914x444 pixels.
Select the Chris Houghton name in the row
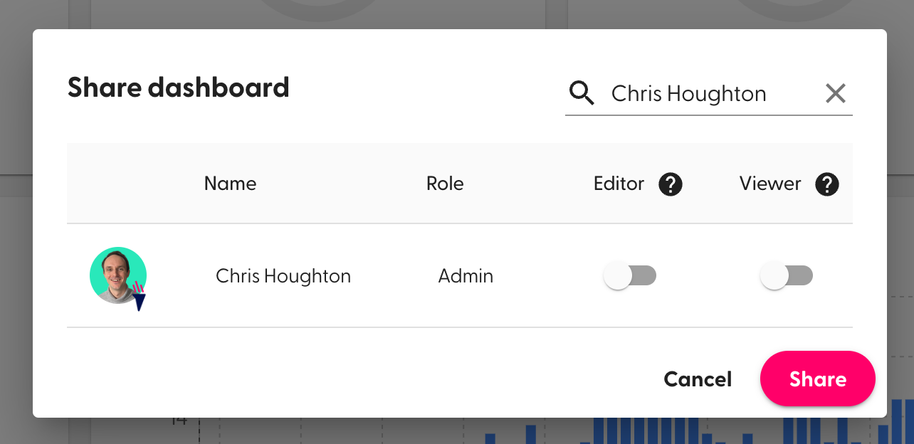(283, 276)
